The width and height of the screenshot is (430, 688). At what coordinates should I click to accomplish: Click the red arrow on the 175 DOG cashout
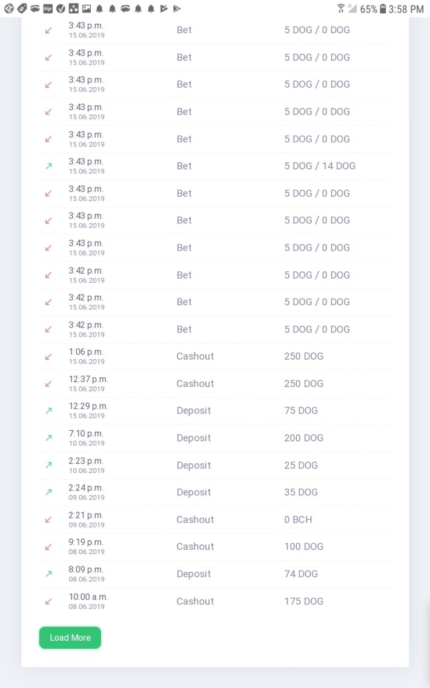click(x=48, y=601)
